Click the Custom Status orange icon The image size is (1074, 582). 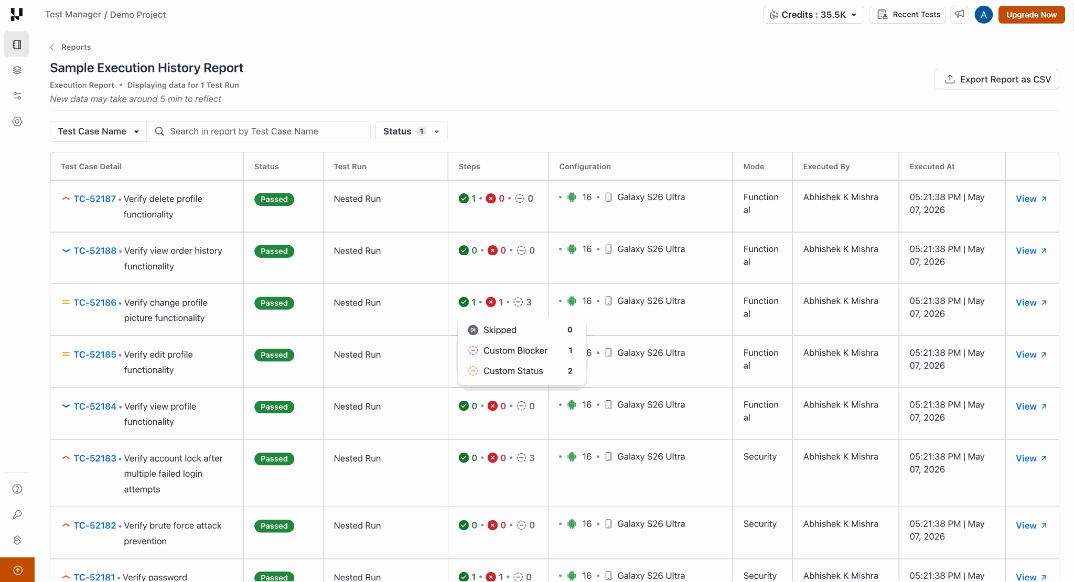click(x=473, y=371)
